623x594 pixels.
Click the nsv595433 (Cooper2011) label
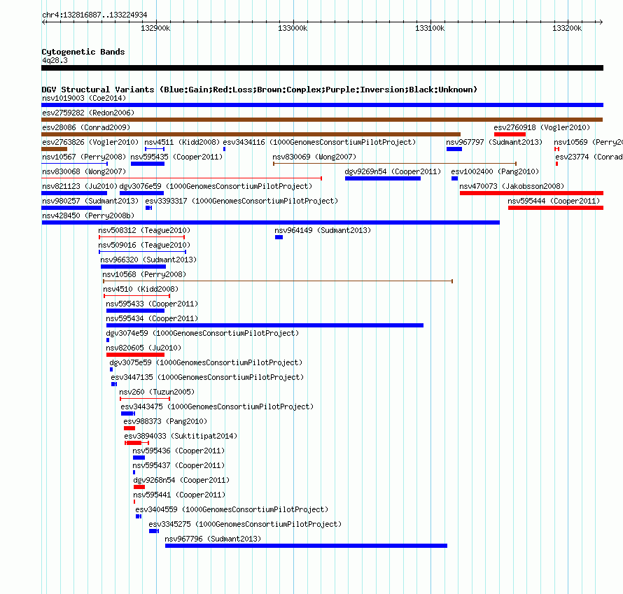coord(152,304)
